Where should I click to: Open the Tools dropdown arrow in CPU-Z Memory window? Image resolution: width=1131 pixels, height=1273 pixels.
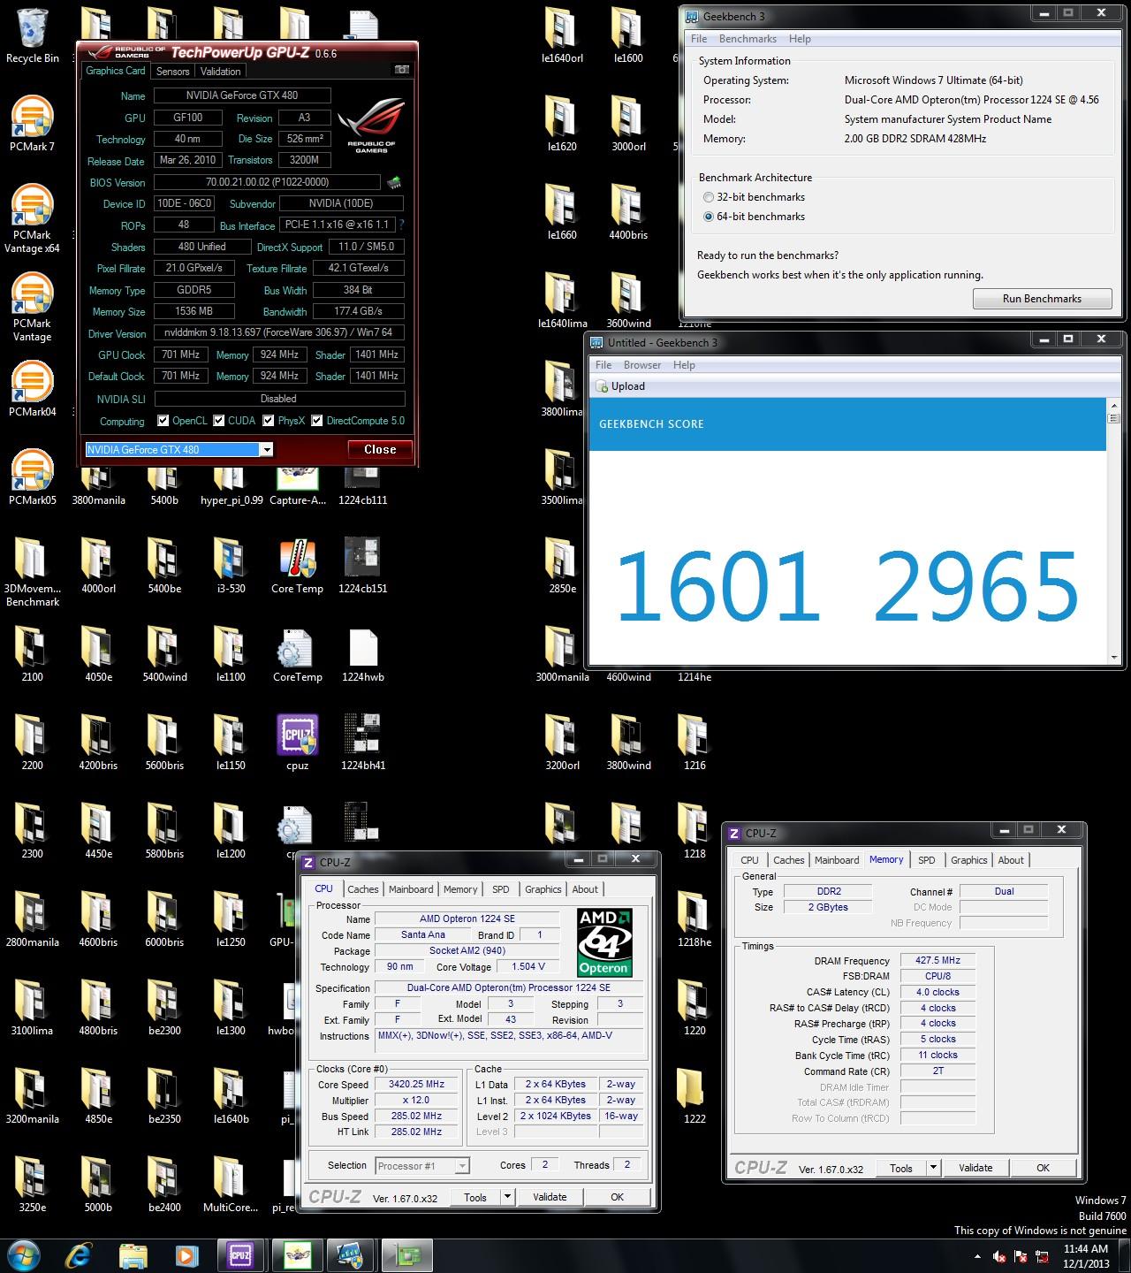click(933, 1168)
